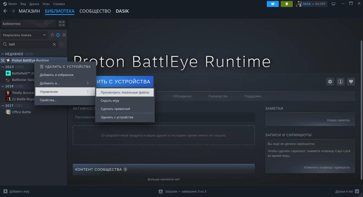
Task: Open the Вид menu
Action: pos(23,4)
